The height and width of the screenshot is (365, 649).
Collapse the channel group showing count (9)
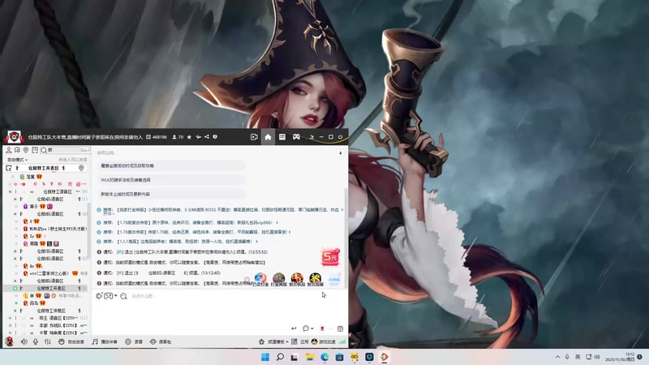coord(10,191)
